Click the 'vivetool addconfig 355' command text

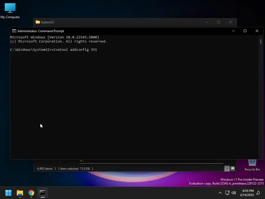[x=74, y=49]
